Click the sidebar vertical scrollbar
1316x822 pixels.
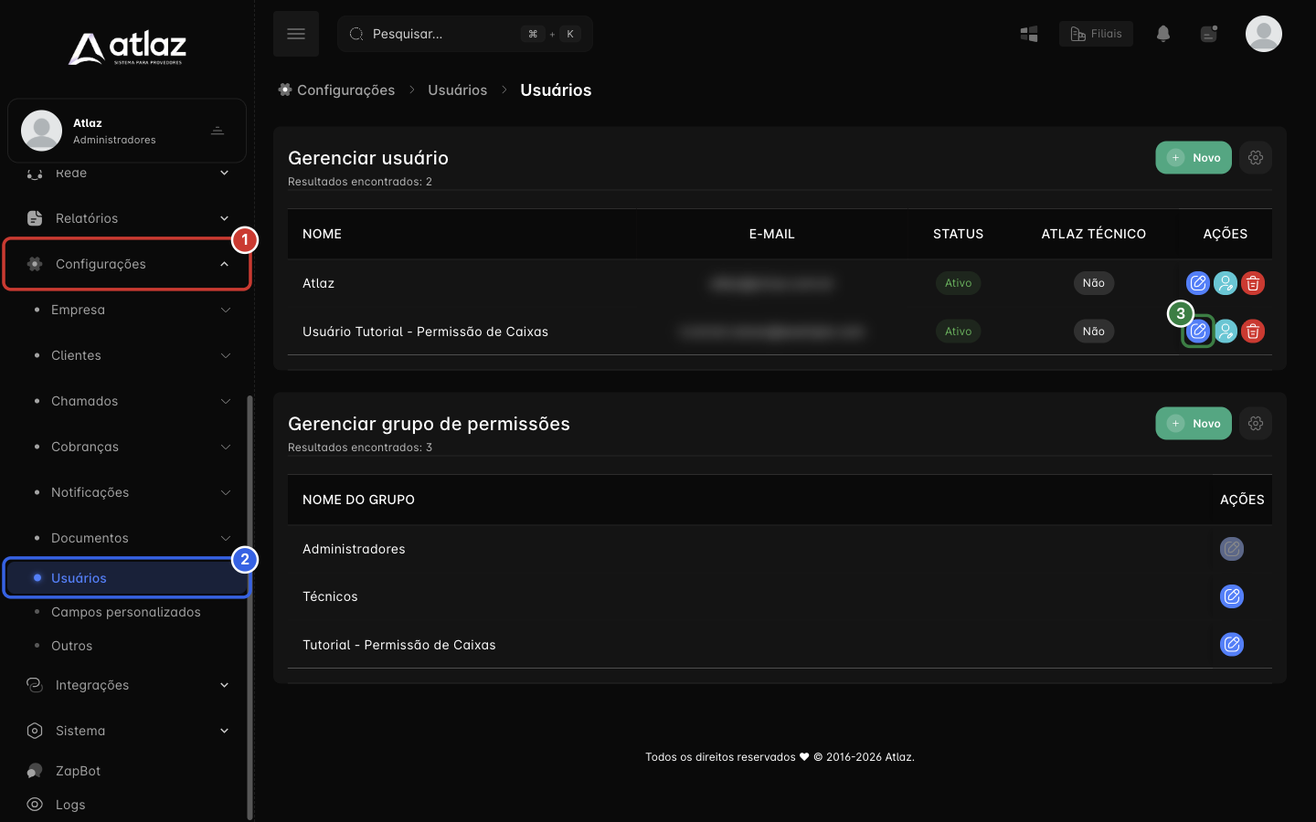(x=250, y=607)
